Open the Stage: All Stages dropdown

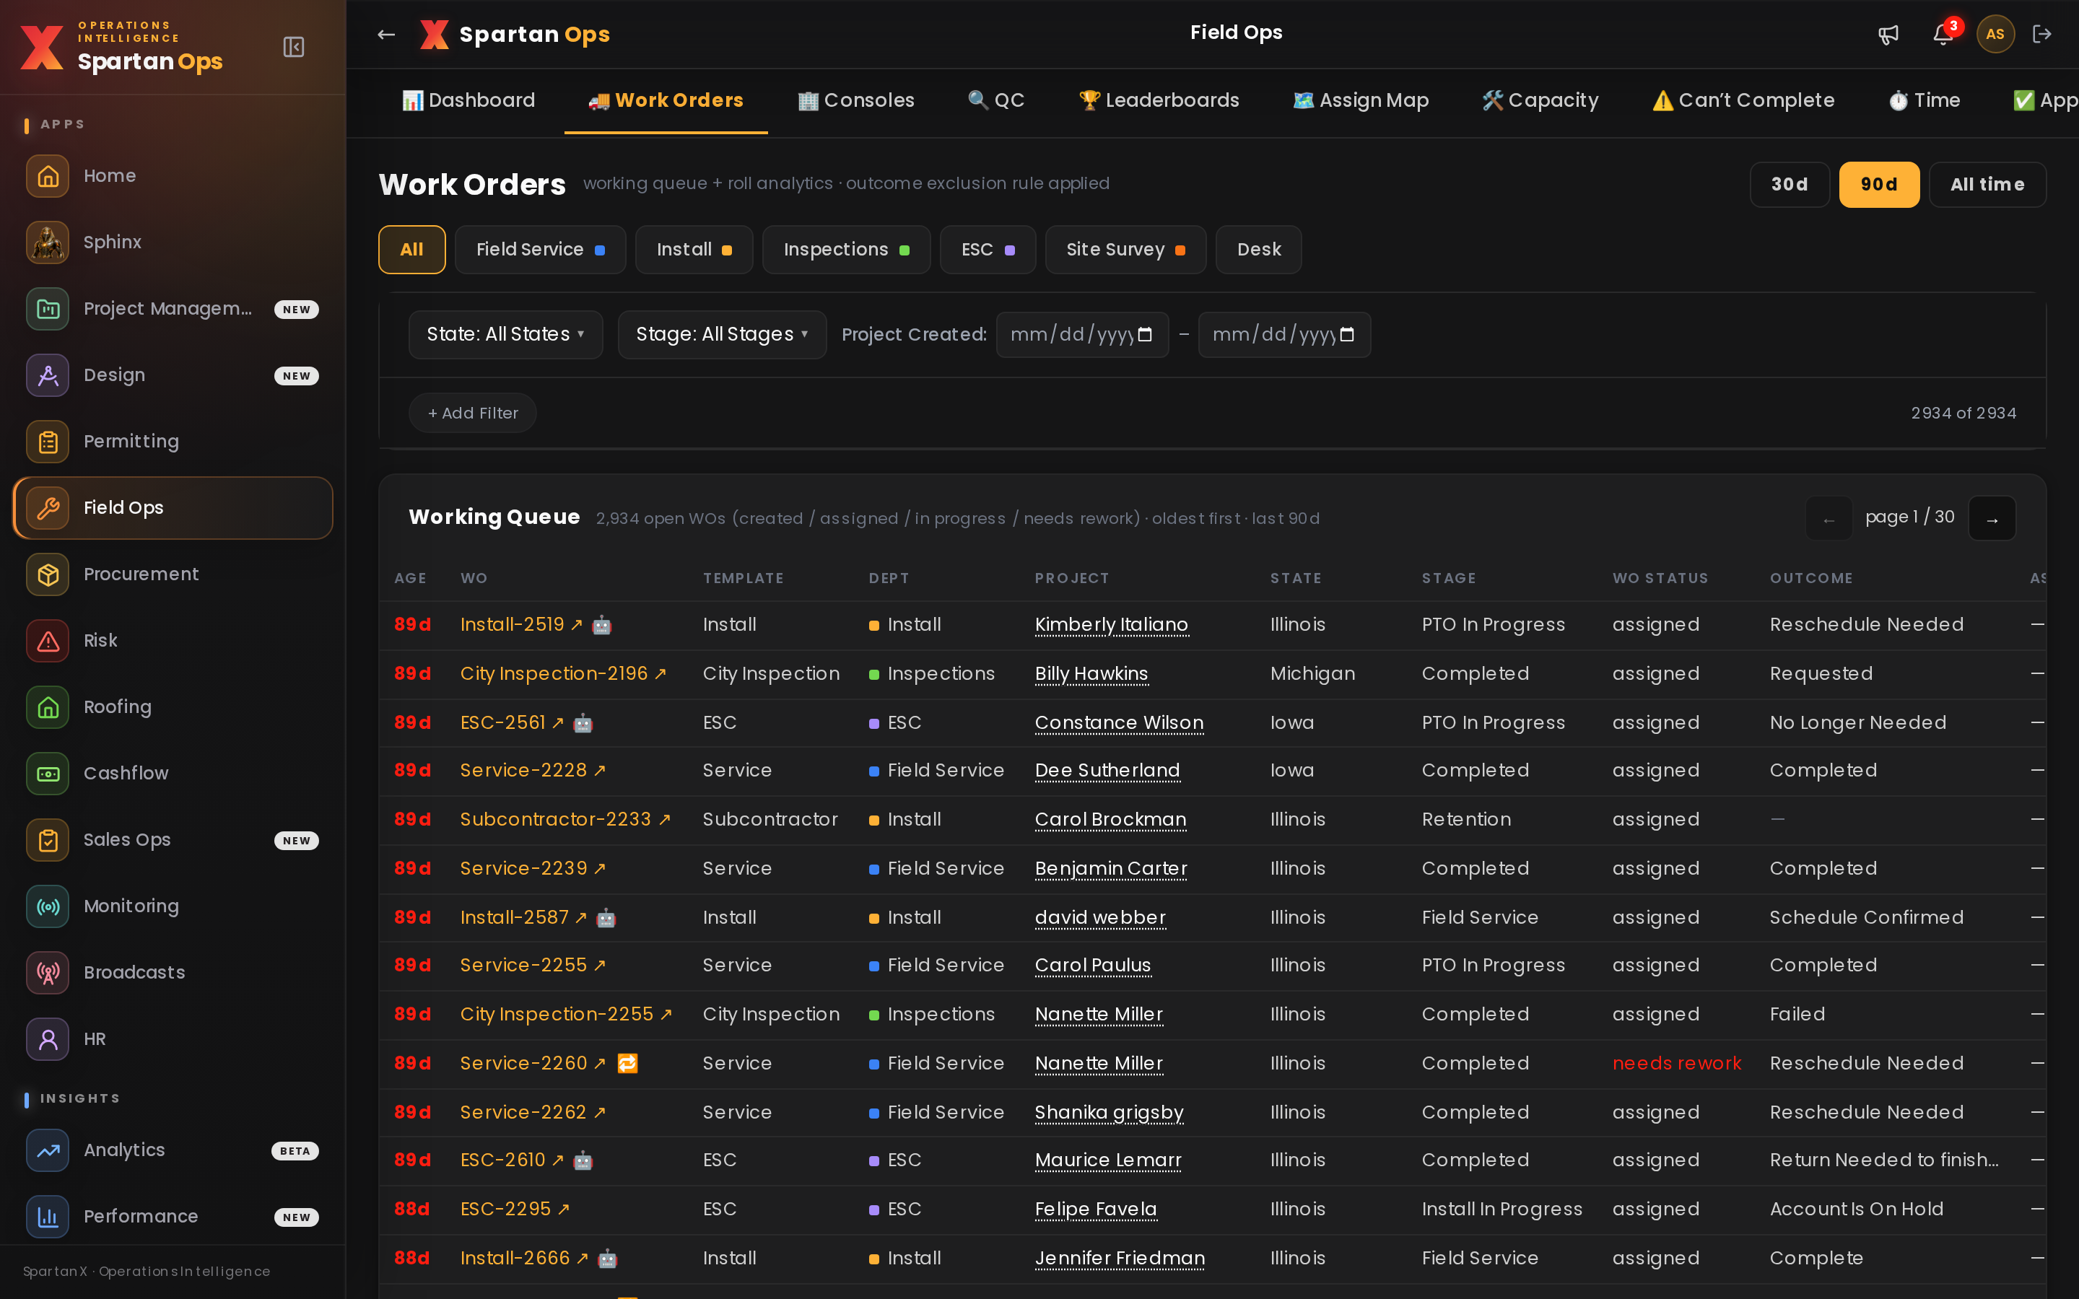722,335
